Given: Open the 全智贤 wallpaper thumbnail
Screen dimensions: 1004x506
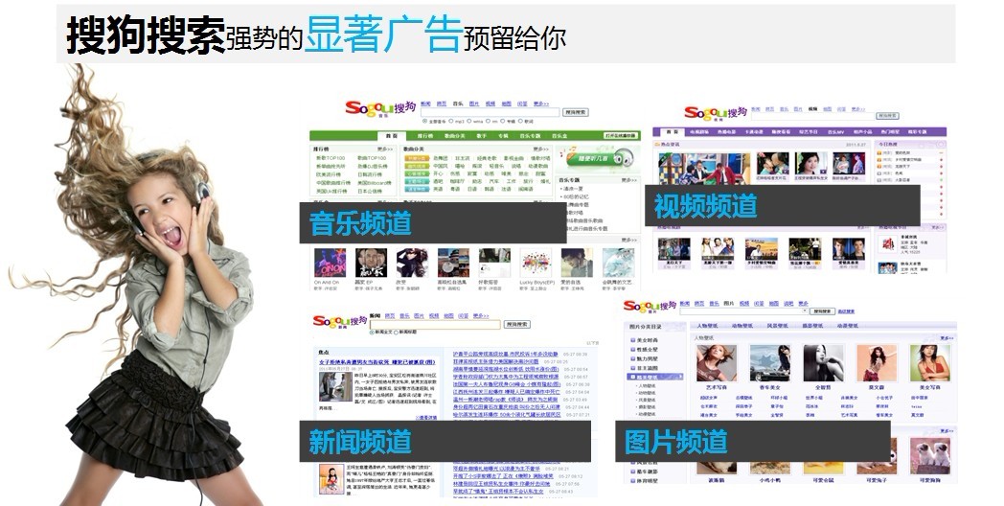Looking at the screenshot, I should [824, 363].
